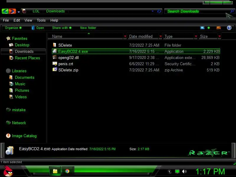Open Google Chrome from the taskbar
The height and width of the screenshot is (177, 236).
point(67,171)
